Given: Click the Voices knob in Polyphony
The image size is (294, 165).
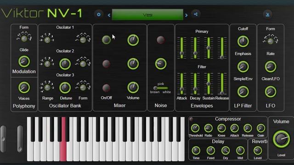Looking at the screenshot, I should click(24, 88).
